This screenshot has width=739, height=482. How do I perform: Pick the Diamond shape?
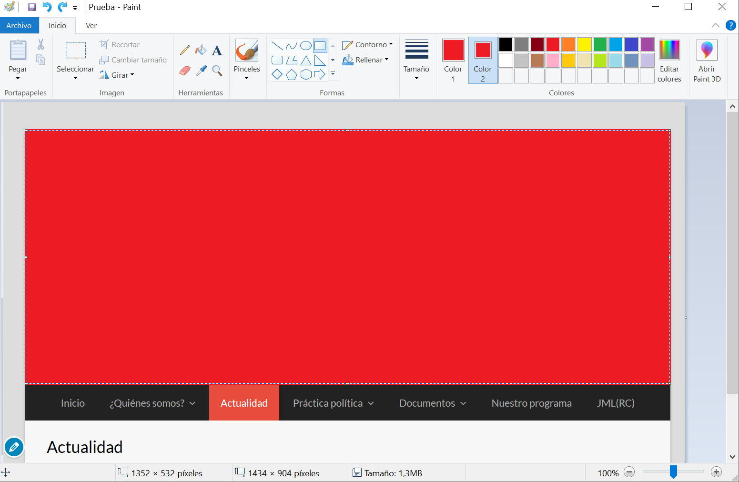pos(277,74)
